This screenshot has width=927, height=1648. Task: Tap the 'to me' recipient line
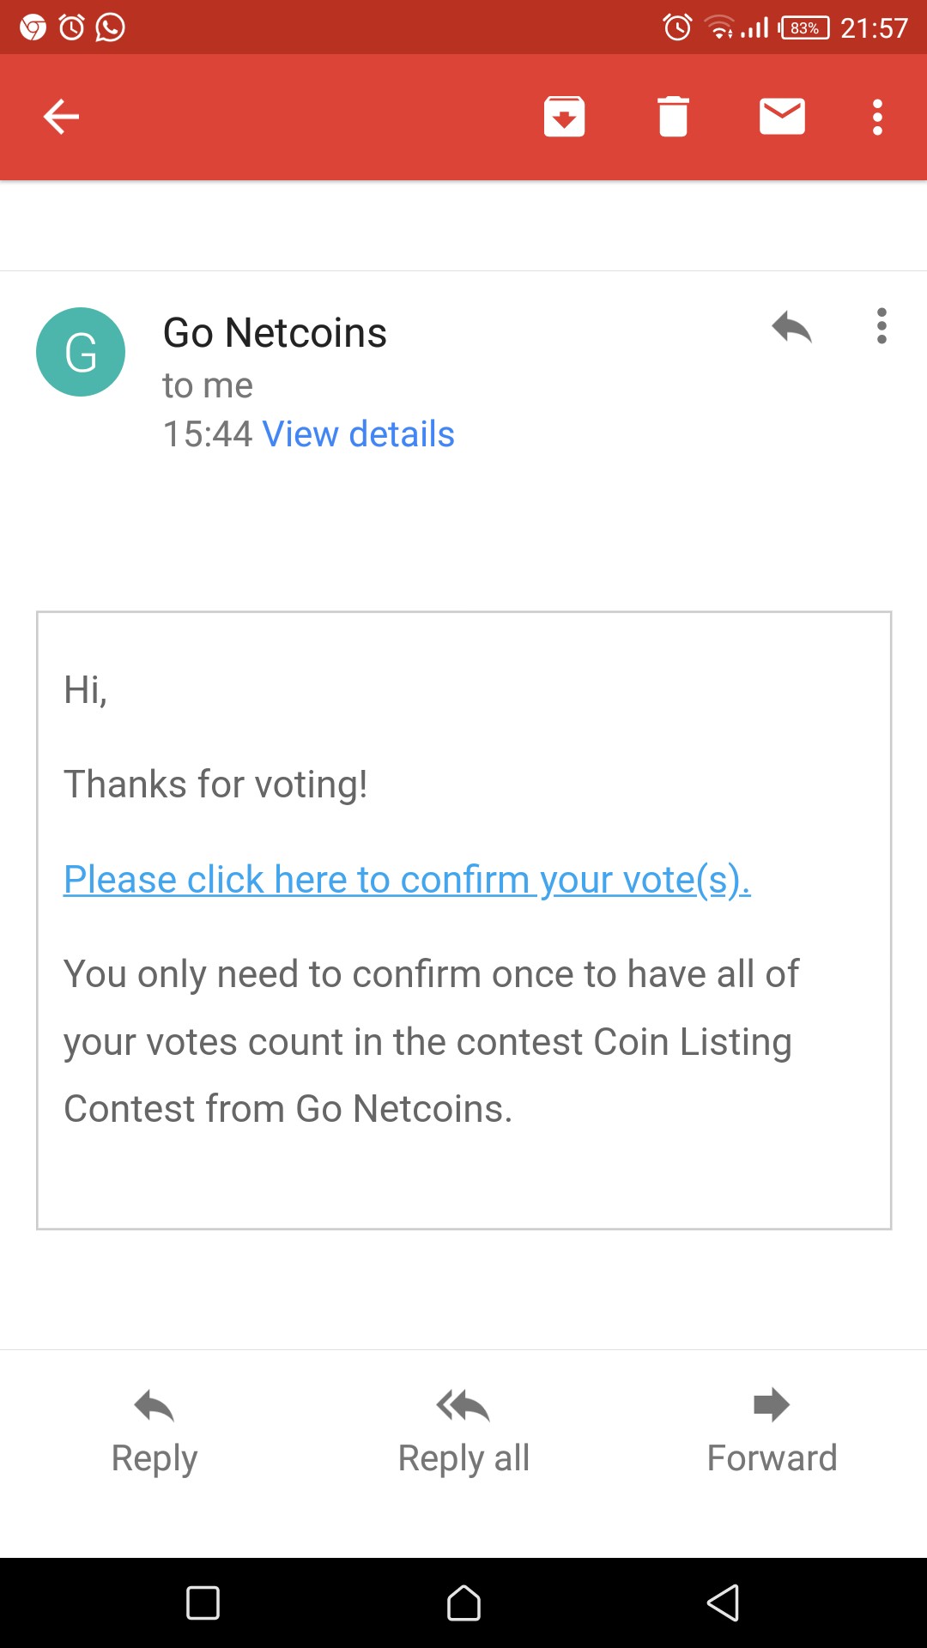(208, 385)
